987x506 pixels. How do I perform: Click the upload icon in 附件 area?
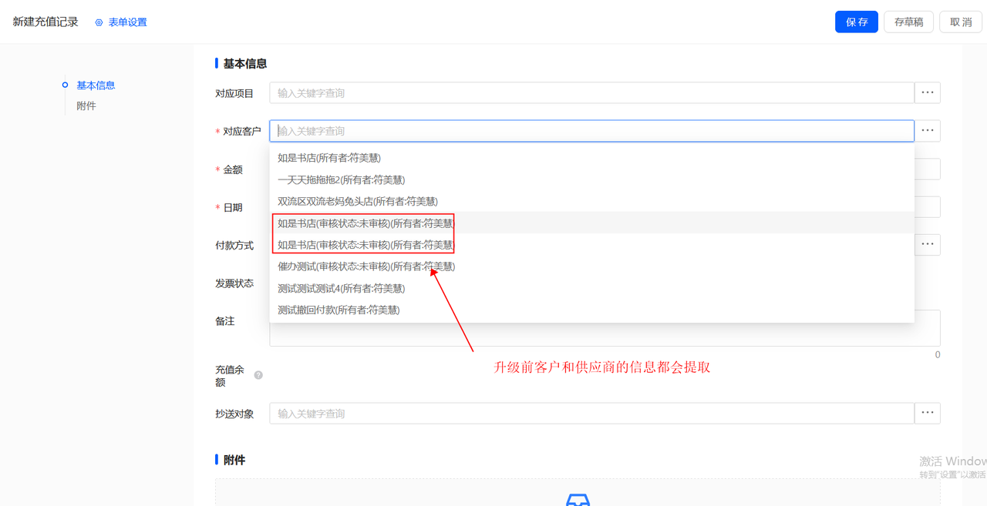coord(578,500)
